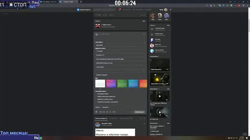The image size is (250, 140).
Task: Skip to next track in header
Action: click(129, 10)
